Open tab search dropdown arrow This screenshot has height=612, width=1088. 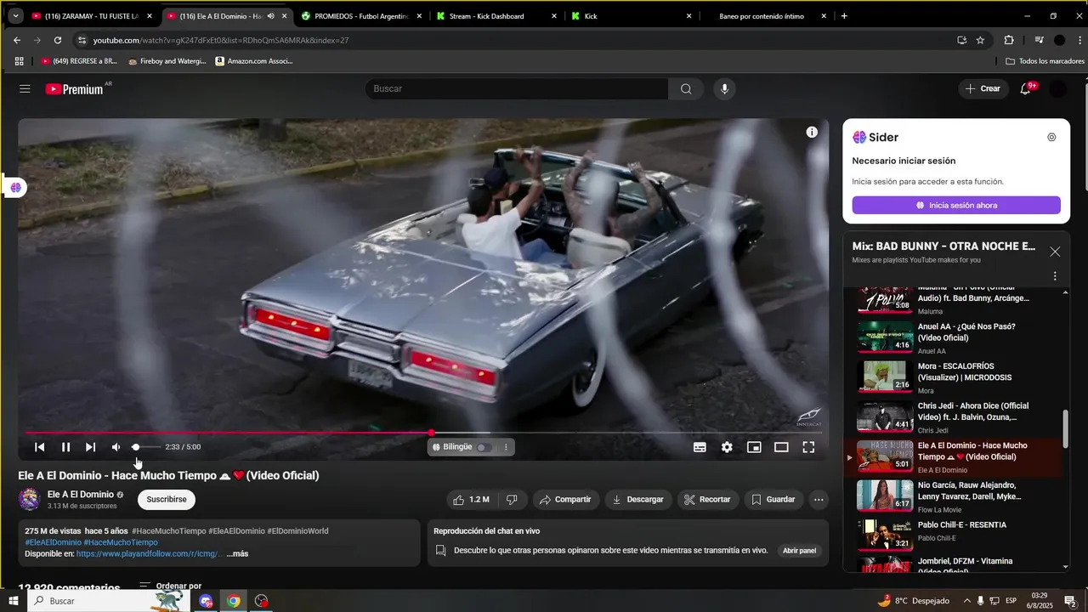[15, 16]
